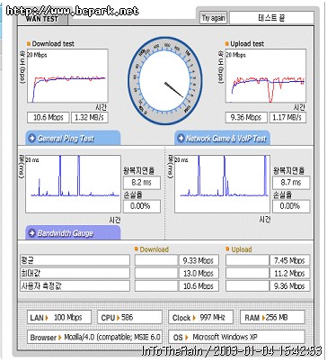Image resolution: width=327 pixels, height=362 pixels.
Task: Click the orange arrow next to LAN
Action: pos(47,318)
